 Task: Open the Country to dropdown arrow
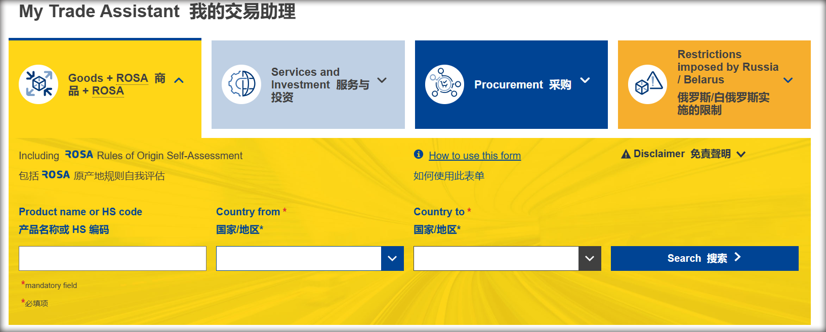tap(590, 258)
